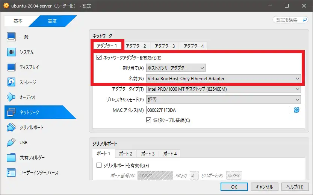Switch to アダプター 2 tab
Screen dimensions: 313x195
pos(136,46)
